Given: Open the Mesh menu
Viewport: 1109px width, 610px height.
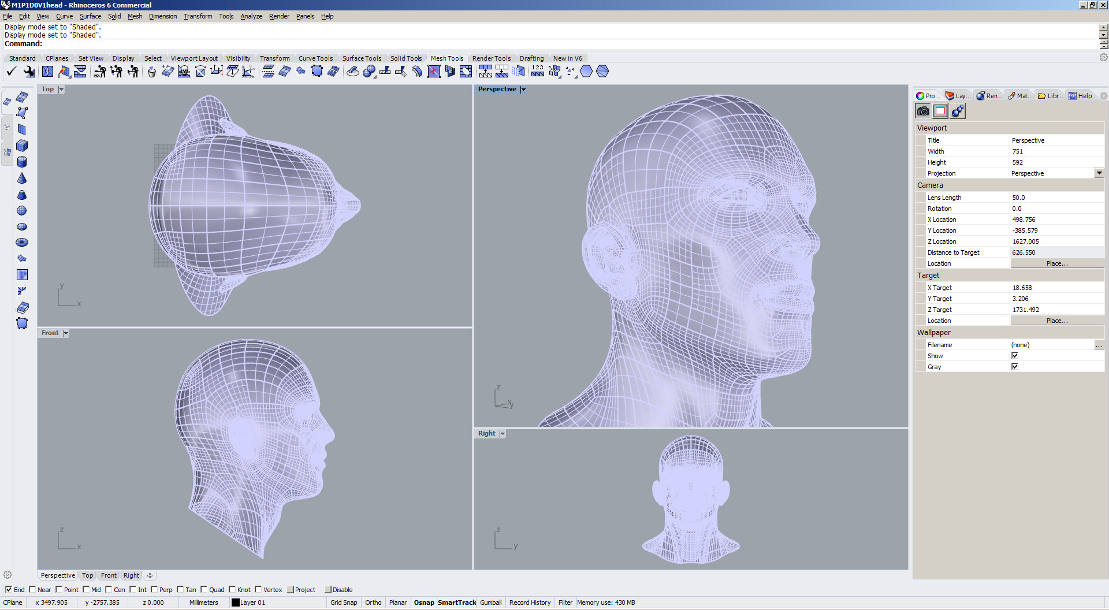Looking at the screenshot, I should click(x=135, y=16).
